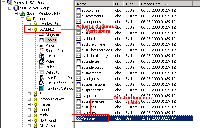
Task: Click the Roles icon
Action: 42,61
